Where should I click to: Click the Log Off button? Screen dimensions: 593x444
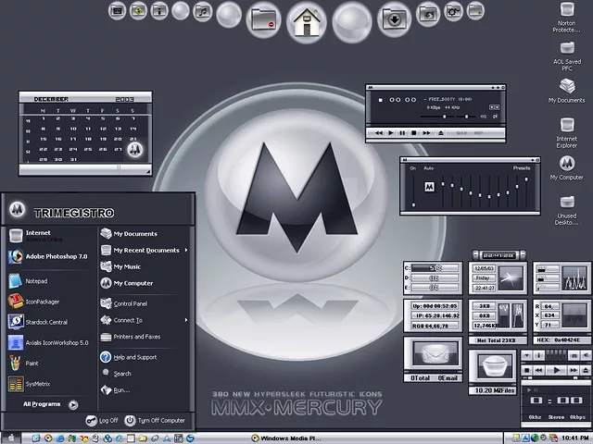[x=102, y=420]
